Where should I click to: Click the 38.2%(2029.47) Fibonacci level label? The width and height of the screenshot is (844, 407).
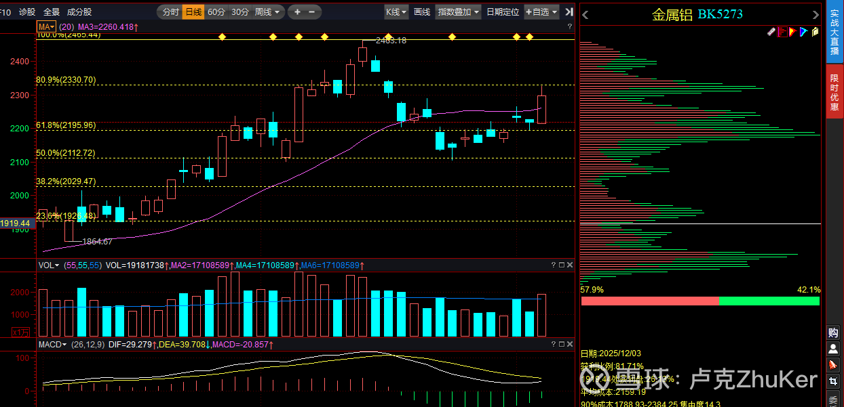(66, 181)
